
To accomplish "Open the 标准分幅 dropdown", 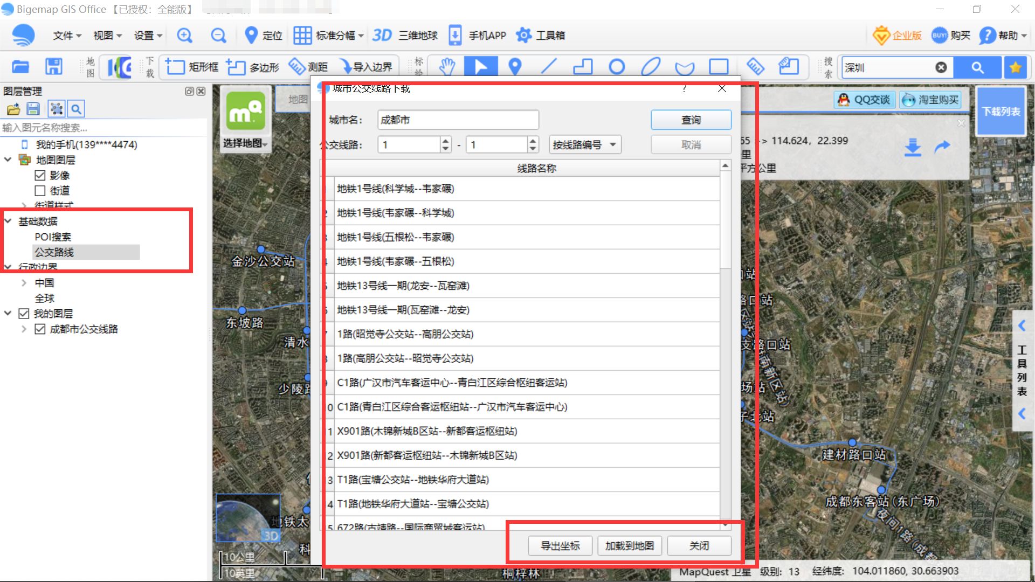I will point(329,36).
